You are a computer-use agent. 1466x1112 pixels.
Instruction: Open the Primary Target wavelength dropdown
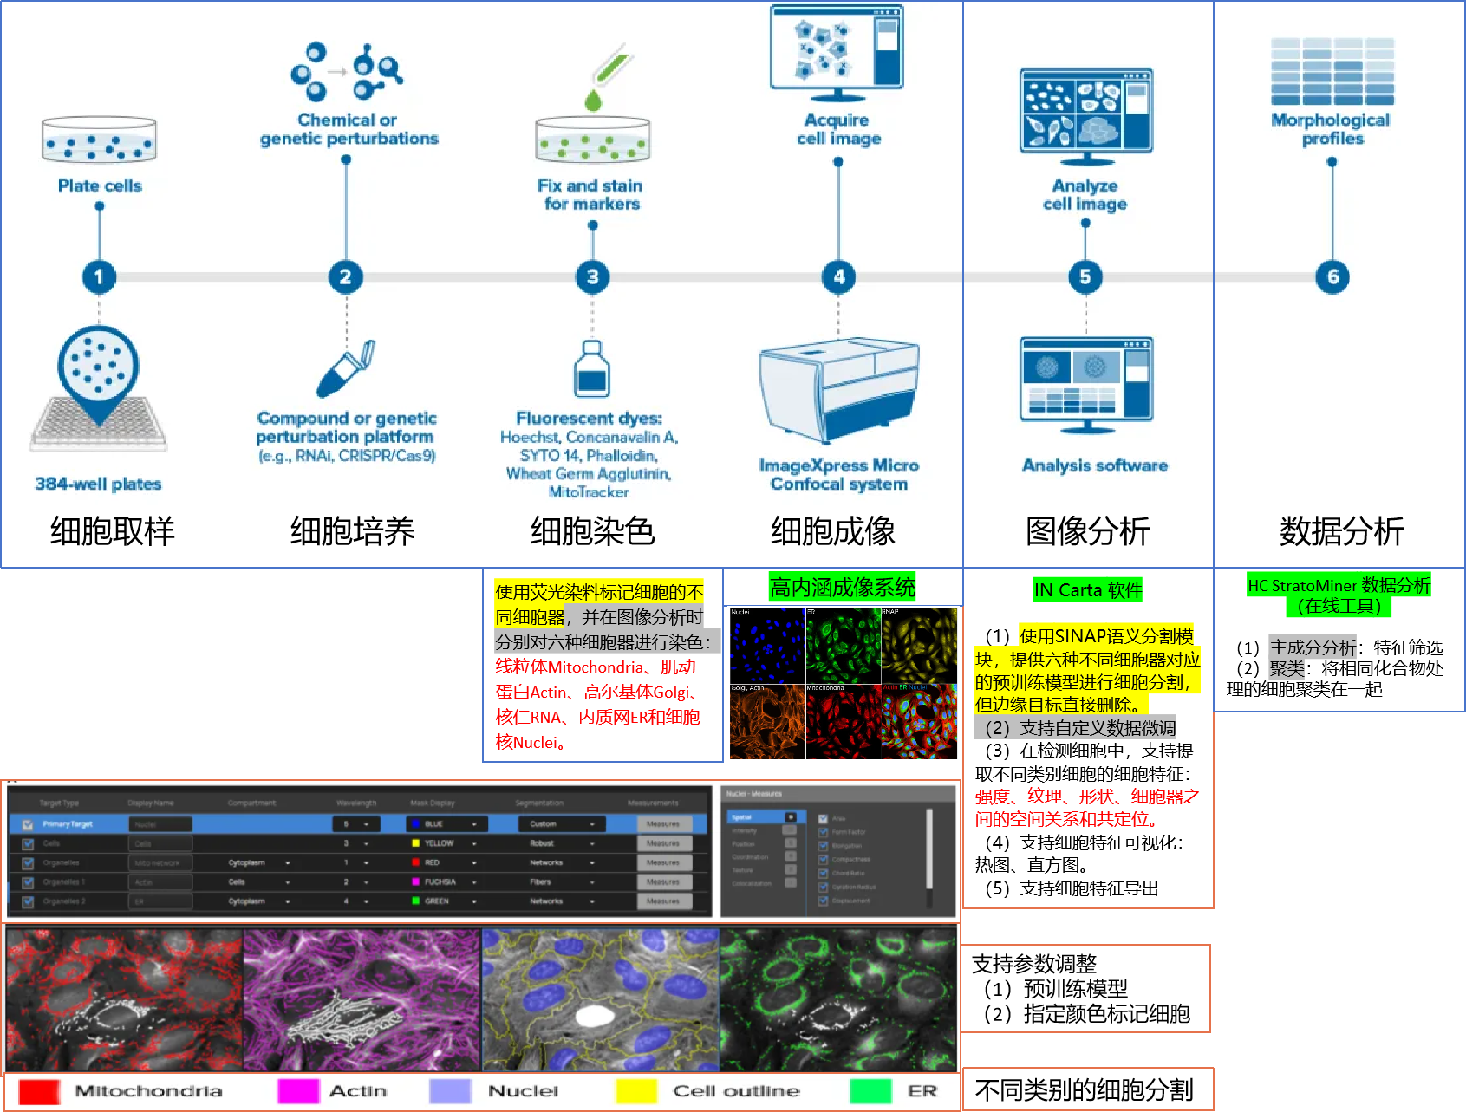357,824
